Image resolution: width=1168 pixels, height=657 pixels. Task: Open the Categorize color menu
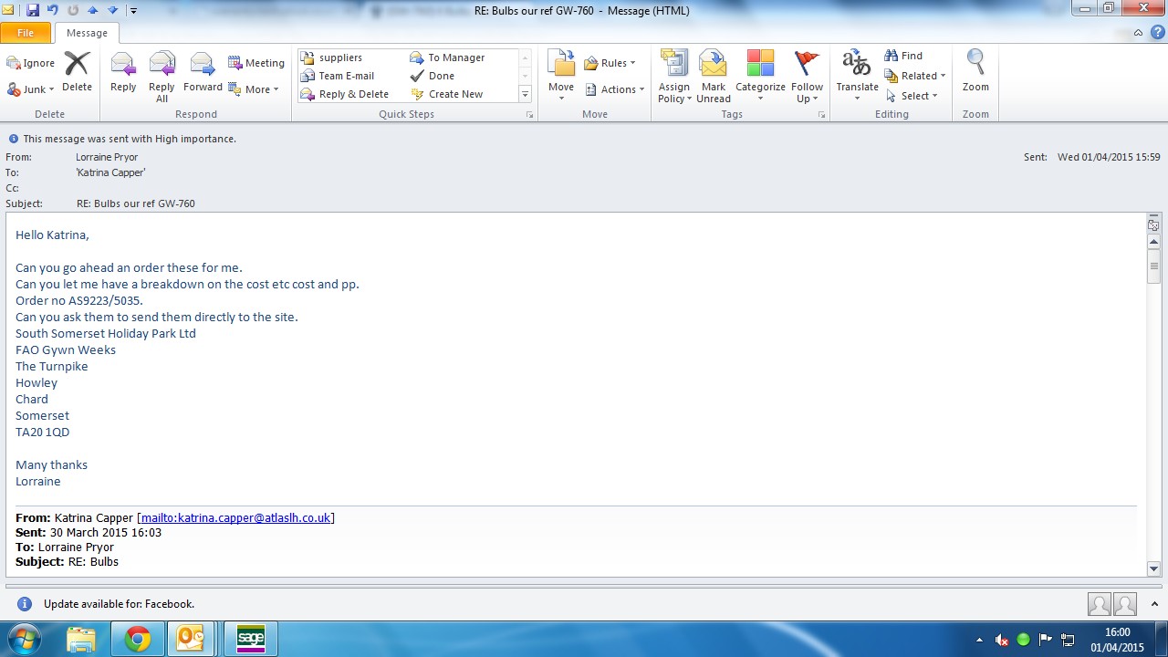tap(760, 77)
